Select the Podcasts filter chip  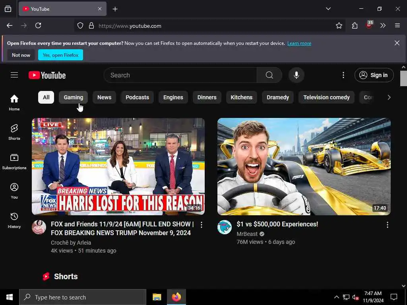click(x=137, y=97)
